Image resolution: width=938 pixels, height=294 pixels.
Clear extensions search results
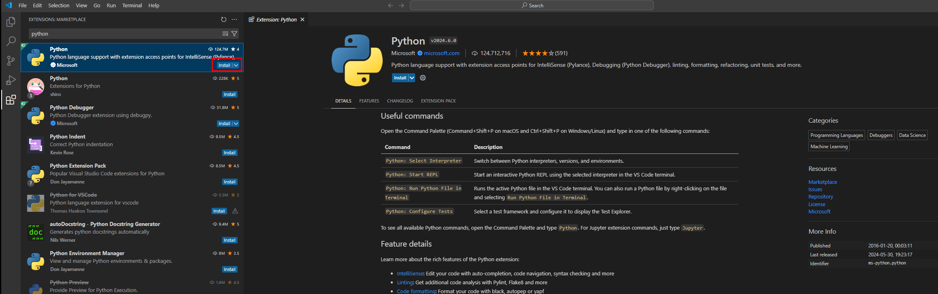[225, 34]
